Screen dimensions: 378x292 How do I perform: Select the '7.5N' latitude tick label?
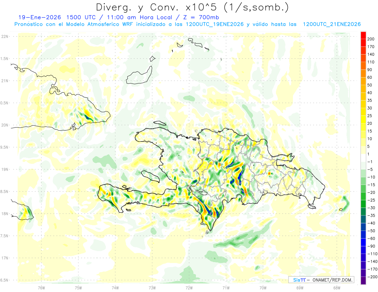click(5, 236)
